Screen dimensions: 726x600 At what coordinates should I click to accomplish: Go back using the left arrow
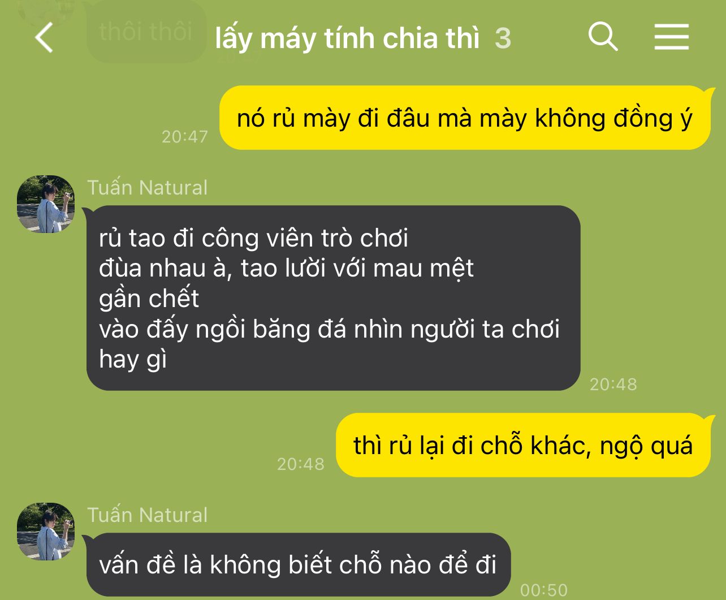(44, 38)
